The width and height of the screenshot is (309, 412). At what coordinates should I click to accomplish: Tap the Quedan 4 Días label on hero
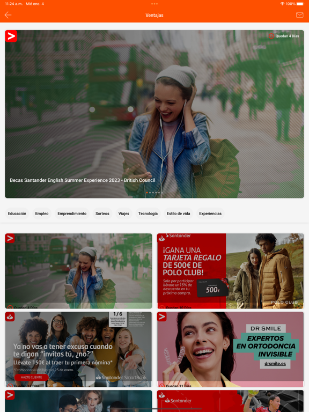pos(287,36)
